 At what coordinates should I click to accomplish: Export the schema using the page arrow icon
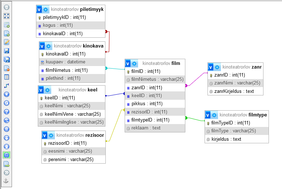tap(7, 164)
